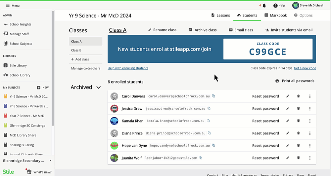Switch to the Options tab
Image resolution: width=331 pixels, height=176 pixels.
(x=303, y=16)
